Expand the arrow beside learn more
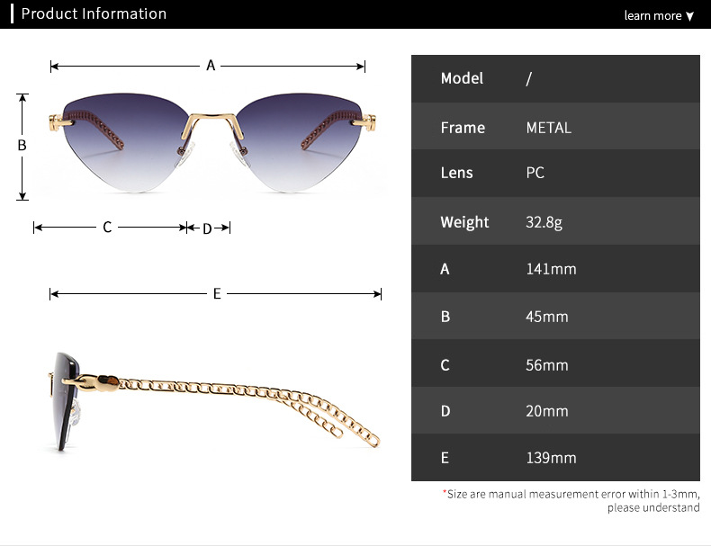711x546 pixels. pyautogui.click(x=690, y=16)
